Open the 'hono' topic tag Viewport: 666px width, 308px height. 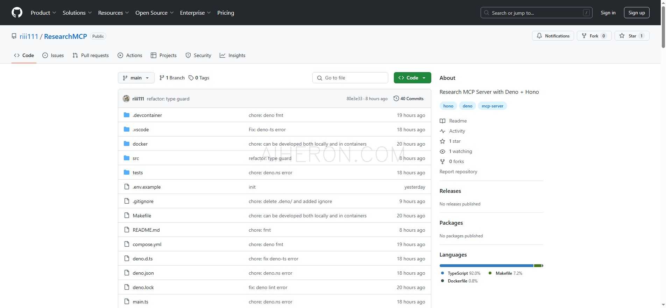(x=448, y=106)
